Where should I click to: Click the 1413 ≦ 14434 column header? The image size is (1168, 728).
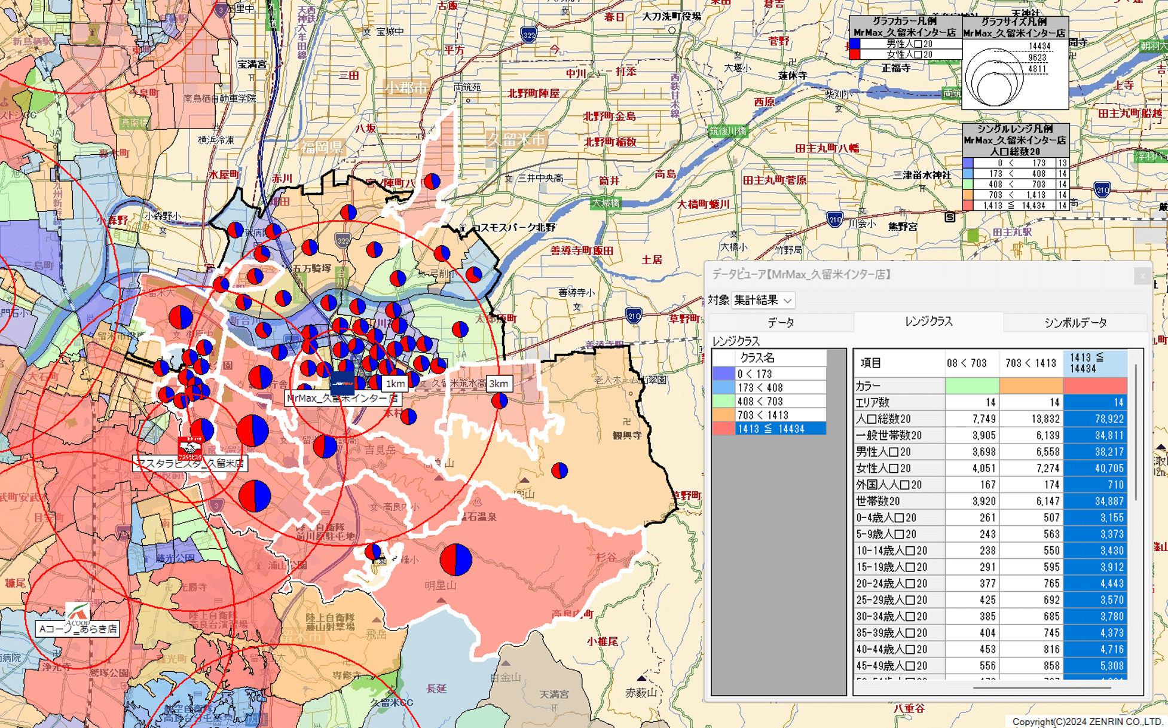(x=1095, y=363)
